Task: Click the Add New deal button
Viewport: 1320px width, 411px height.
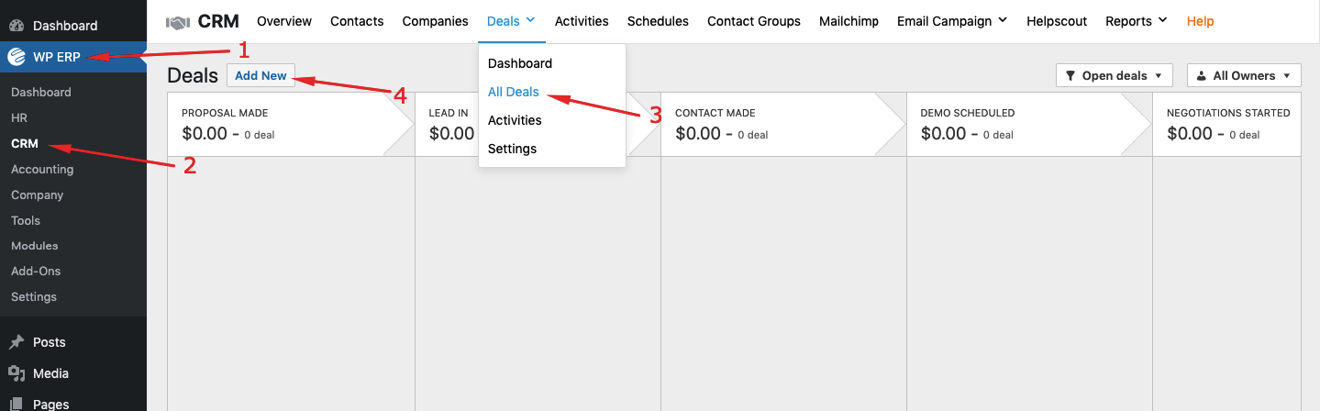Action: point(261,75)
